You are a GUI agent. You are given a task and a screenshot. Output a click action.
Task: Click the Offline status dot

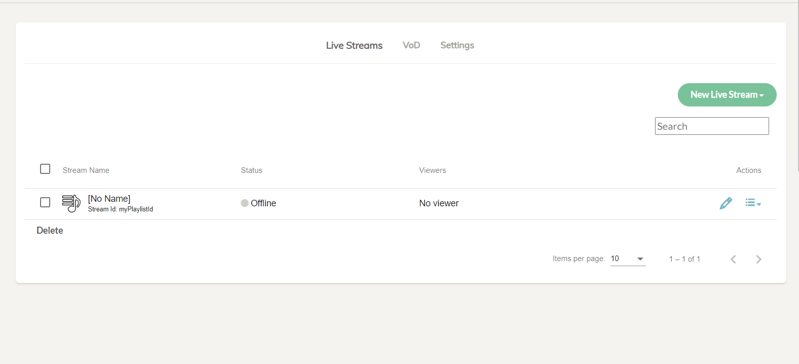click(x=245, y=203)
